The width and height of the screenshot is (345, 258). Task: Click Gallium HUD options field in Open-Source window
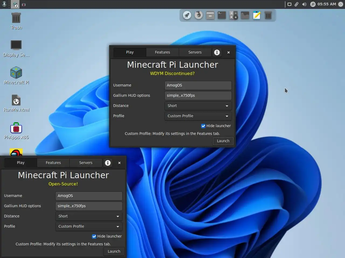[89, 206]
